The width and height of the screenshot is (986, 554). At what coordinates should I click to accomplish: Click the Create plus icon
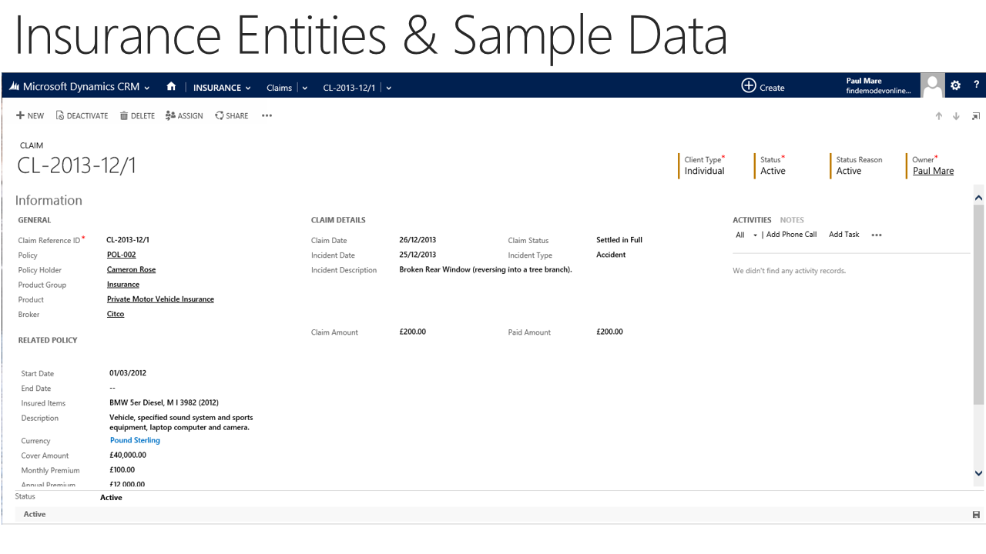(749, 86)
